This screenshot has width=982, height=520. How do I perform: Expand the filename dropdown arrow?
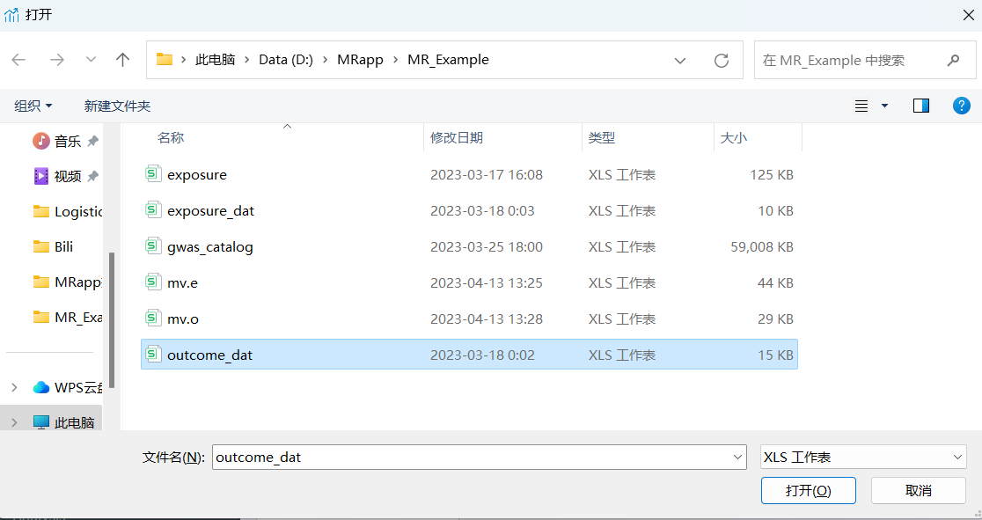click(x=737, y=457)
